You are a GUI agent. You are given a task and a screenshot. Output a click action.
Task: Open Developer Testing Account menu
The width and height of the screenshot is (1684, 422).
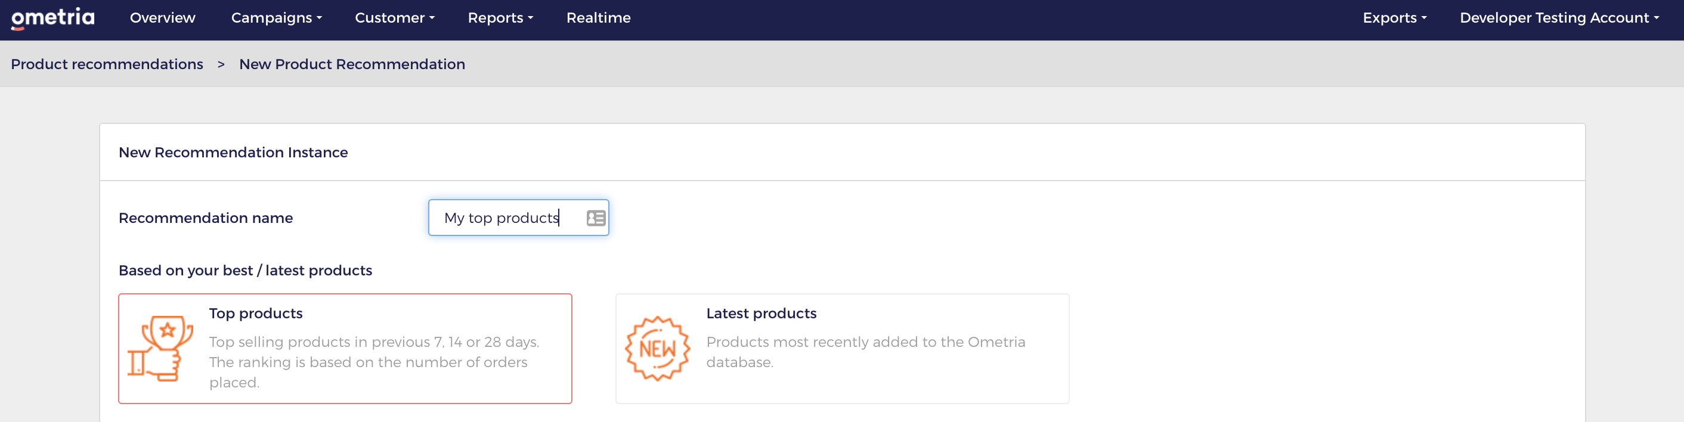pos(1559,18)
